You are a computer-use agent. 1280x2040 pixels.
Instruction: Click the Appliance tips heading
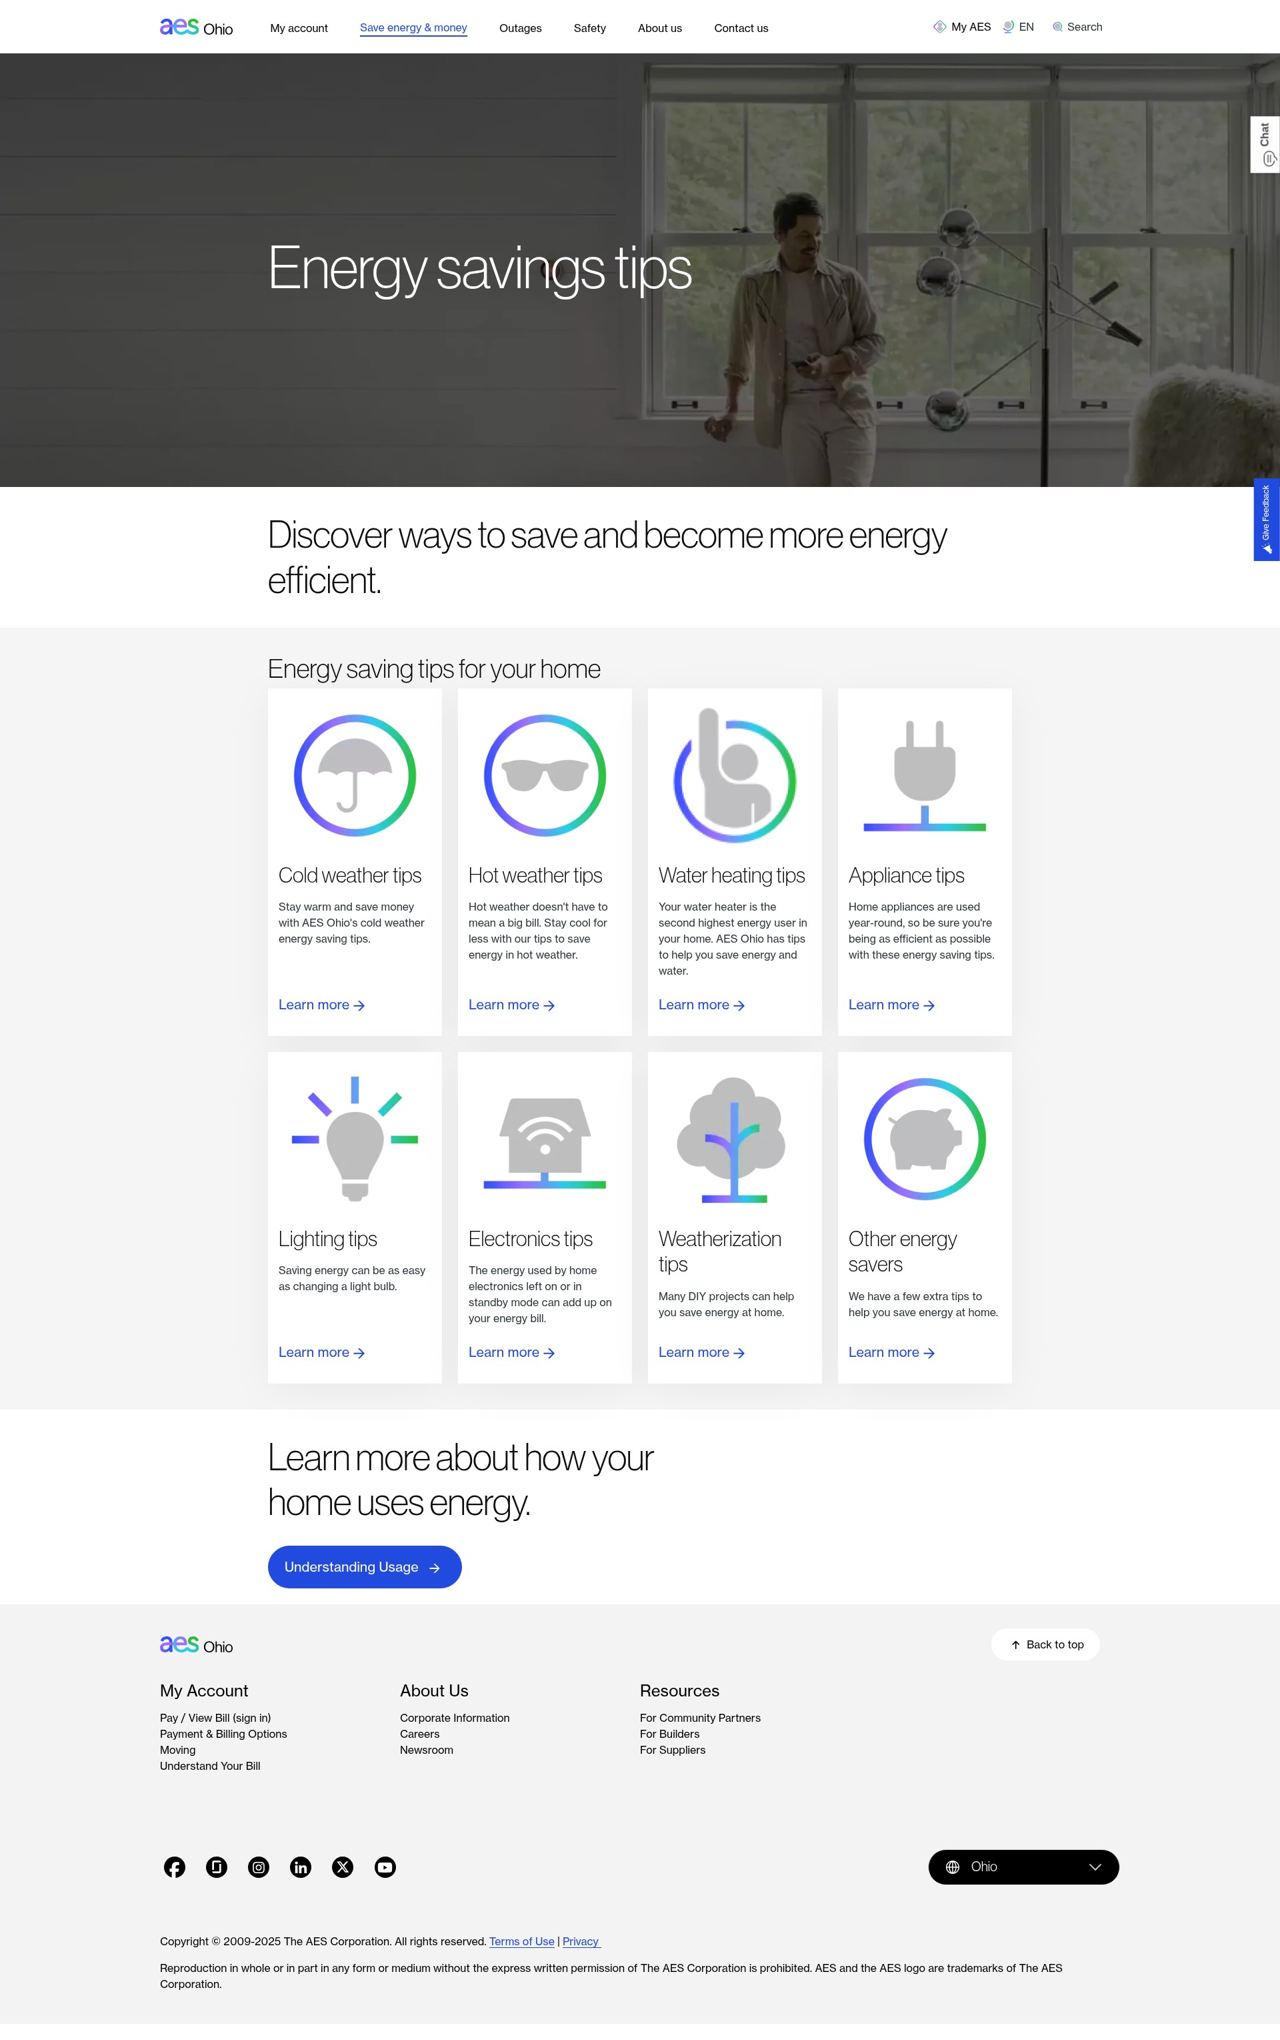(907, 875)
